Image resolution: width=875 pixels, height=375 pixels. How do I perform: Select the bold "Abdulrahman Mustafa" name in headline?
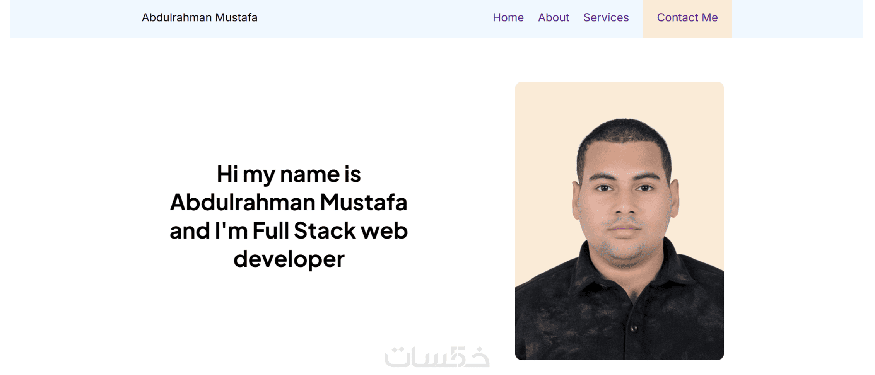coord(289,202)
